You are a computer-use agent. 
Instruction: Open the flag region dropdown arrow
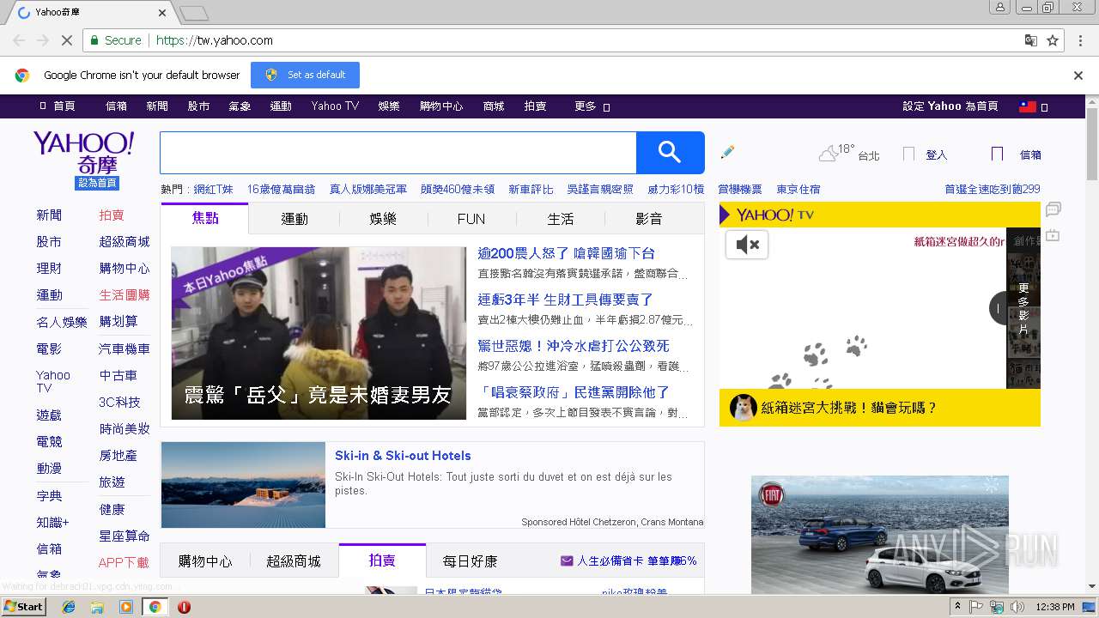click(1044, 107)
